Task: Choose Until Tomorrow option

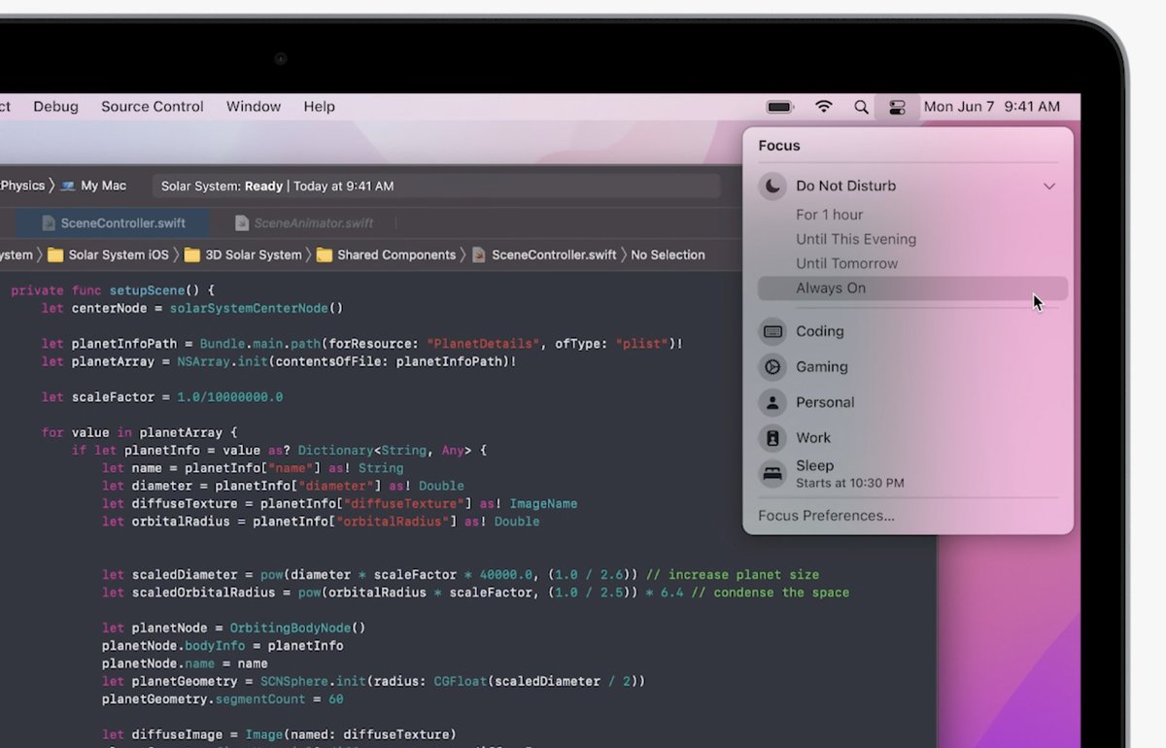Action: [846, 263]
